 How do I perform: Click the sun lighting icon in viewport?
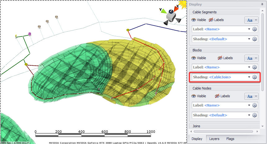(183, 3)
